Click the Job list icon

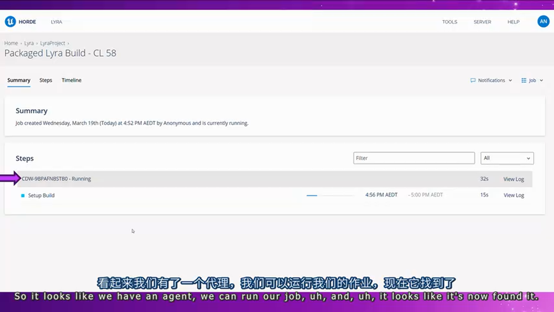pos(524,80)
